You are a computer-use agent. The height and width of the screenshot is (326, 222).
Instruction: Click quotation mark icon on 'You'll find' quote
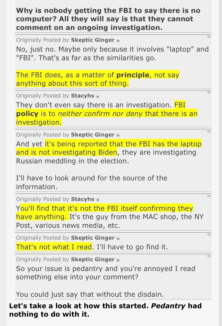209,196
